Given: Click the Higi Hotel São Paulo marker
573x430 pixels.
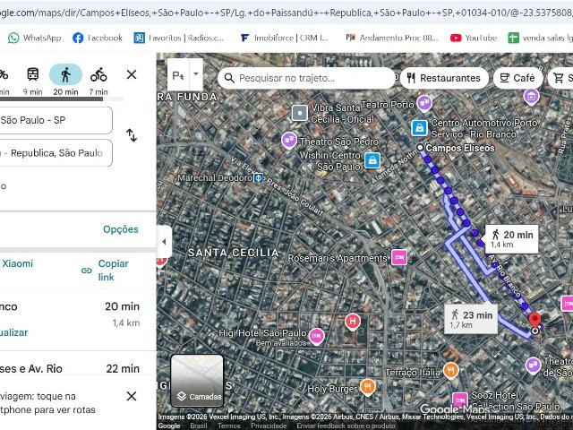Looking at the screenshot, I should pos(316,336).
